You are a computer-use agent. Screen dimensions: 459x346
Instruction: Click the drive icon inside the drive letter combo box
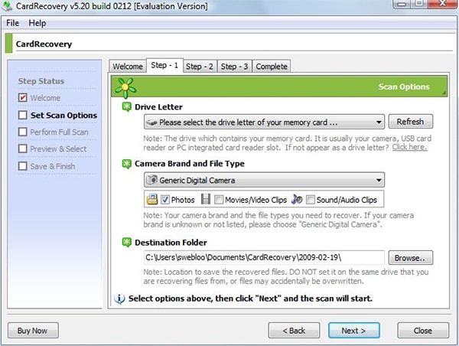[151, 122]
